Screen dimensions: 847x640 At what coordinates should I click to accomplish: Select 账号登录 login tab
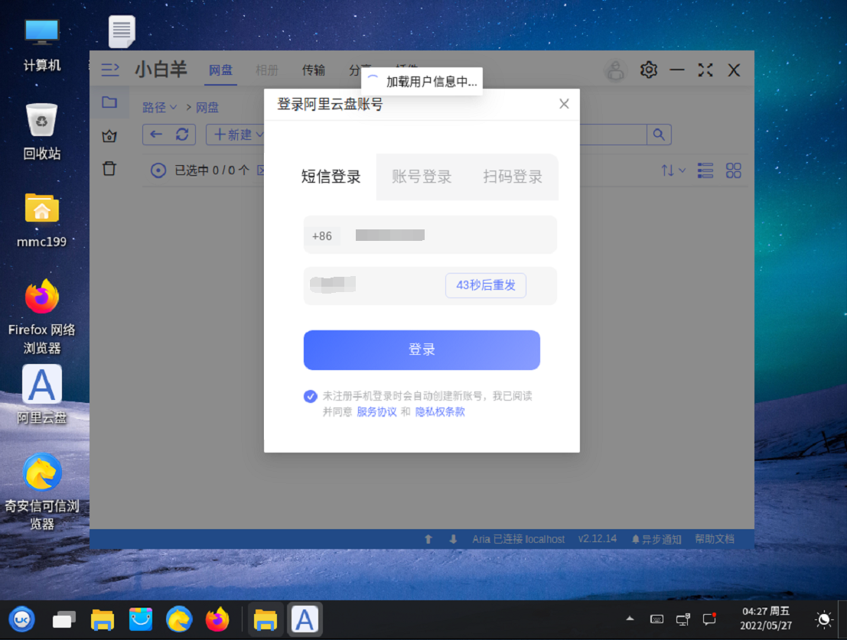coord(422,177)
